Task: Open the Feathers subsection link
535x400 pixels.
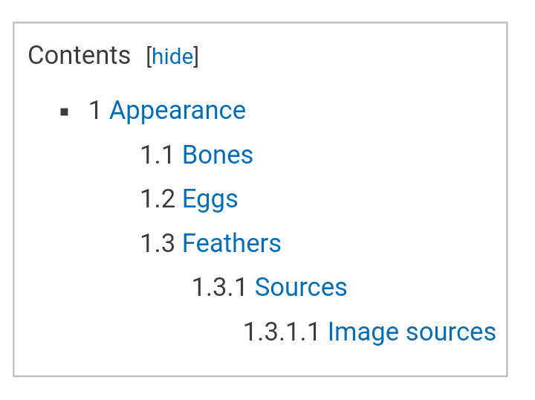Action: pyautogui.click(x=232, y=243)
